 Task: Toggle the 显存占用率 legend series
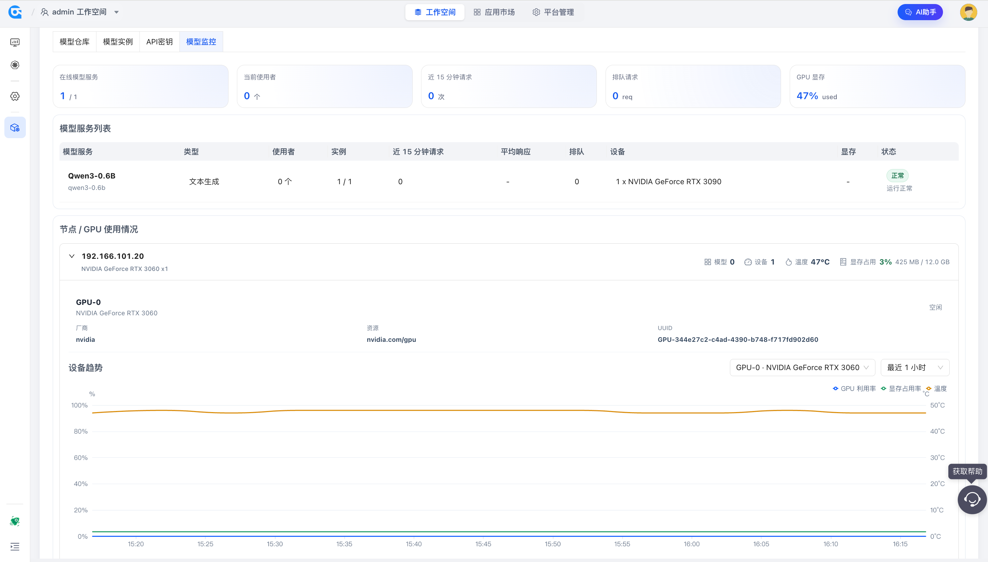(901, 389)
